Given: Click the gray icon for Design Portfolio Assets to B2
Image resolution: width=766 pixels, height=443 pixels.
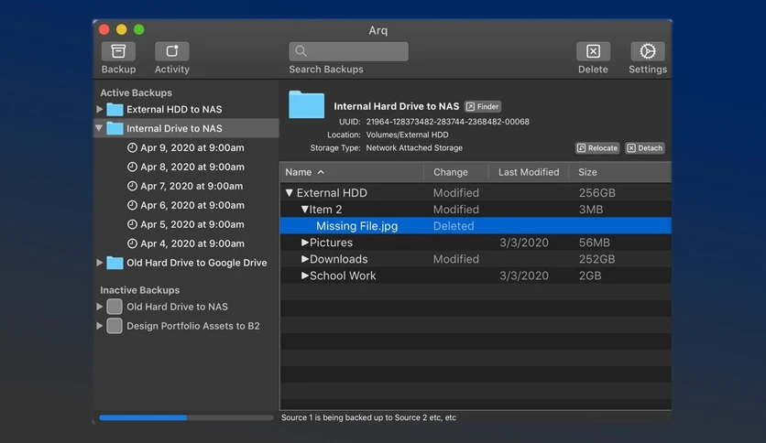Looking at the screenshot, I should [115, 326].
